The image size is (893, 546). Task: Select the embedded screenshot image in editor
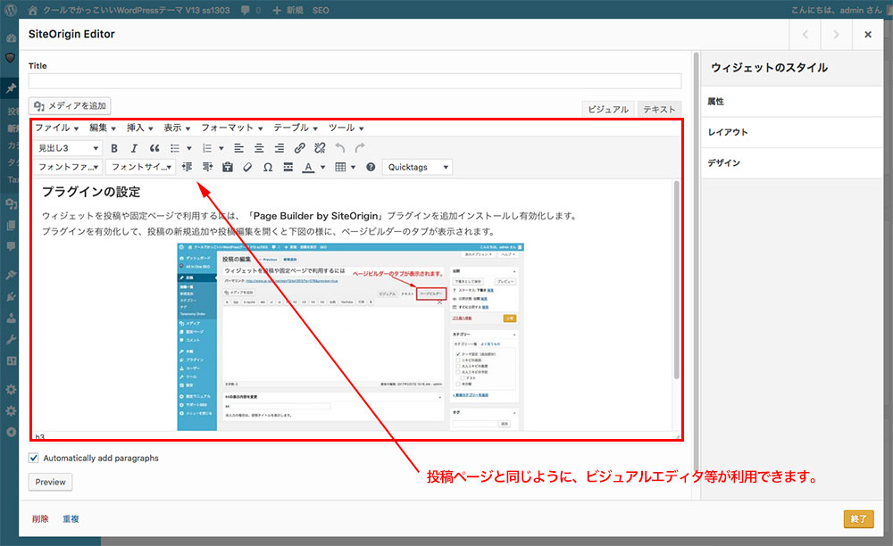pos(350,336)
